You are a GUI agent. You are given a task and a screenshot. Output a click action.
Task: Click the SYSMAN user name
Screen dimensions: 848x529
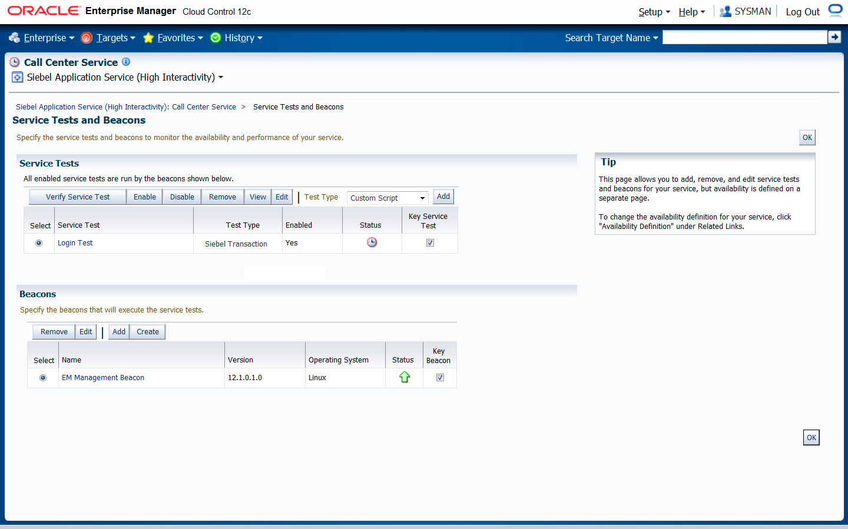tap(753, 11)
